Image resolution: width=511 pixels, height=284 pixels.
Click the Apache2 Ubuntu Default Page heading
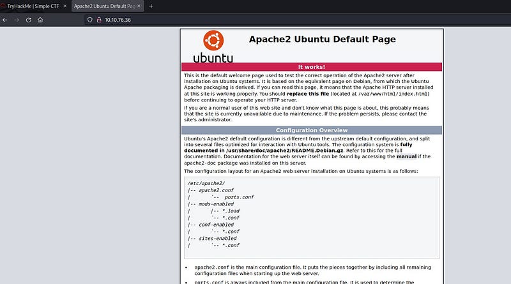click(322, 40)
